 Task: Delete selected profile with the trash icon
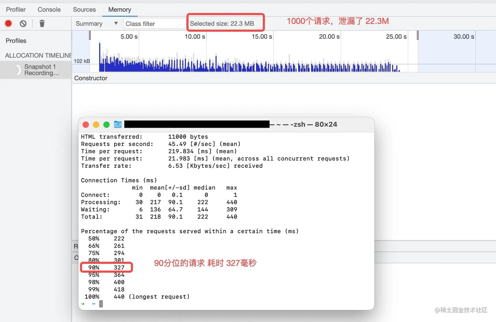point(42,23)
